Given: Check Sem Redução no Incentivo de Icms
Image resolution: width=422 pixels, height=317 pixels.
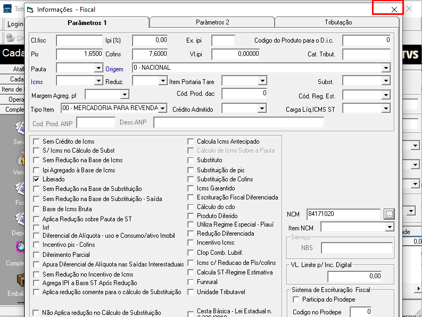Looking at the screenshot, I should [36, 274].
